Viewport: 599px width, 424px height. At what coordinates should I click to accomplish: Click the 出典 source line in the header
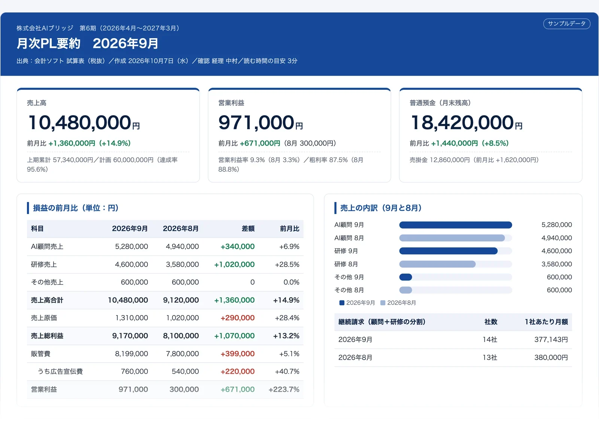(157, 61)
